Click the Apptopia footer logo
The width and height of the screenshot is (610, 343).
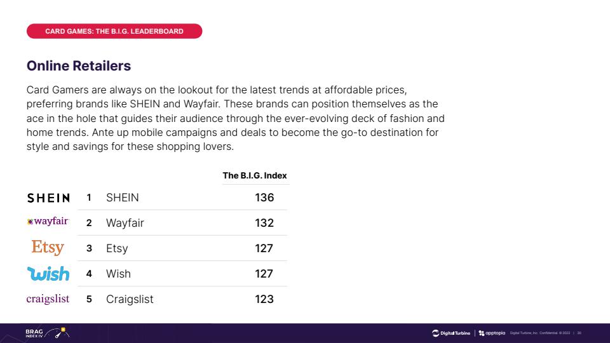(x=492, y=333)
